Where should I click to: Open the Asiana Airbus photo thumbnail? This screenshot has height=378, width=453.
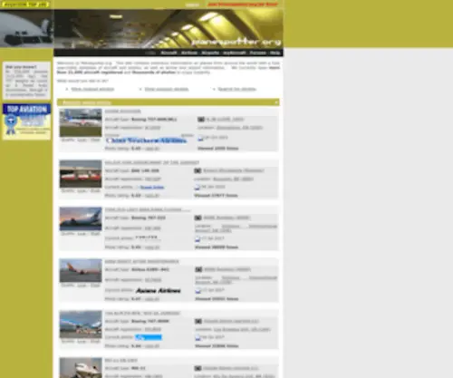(81, 270)
